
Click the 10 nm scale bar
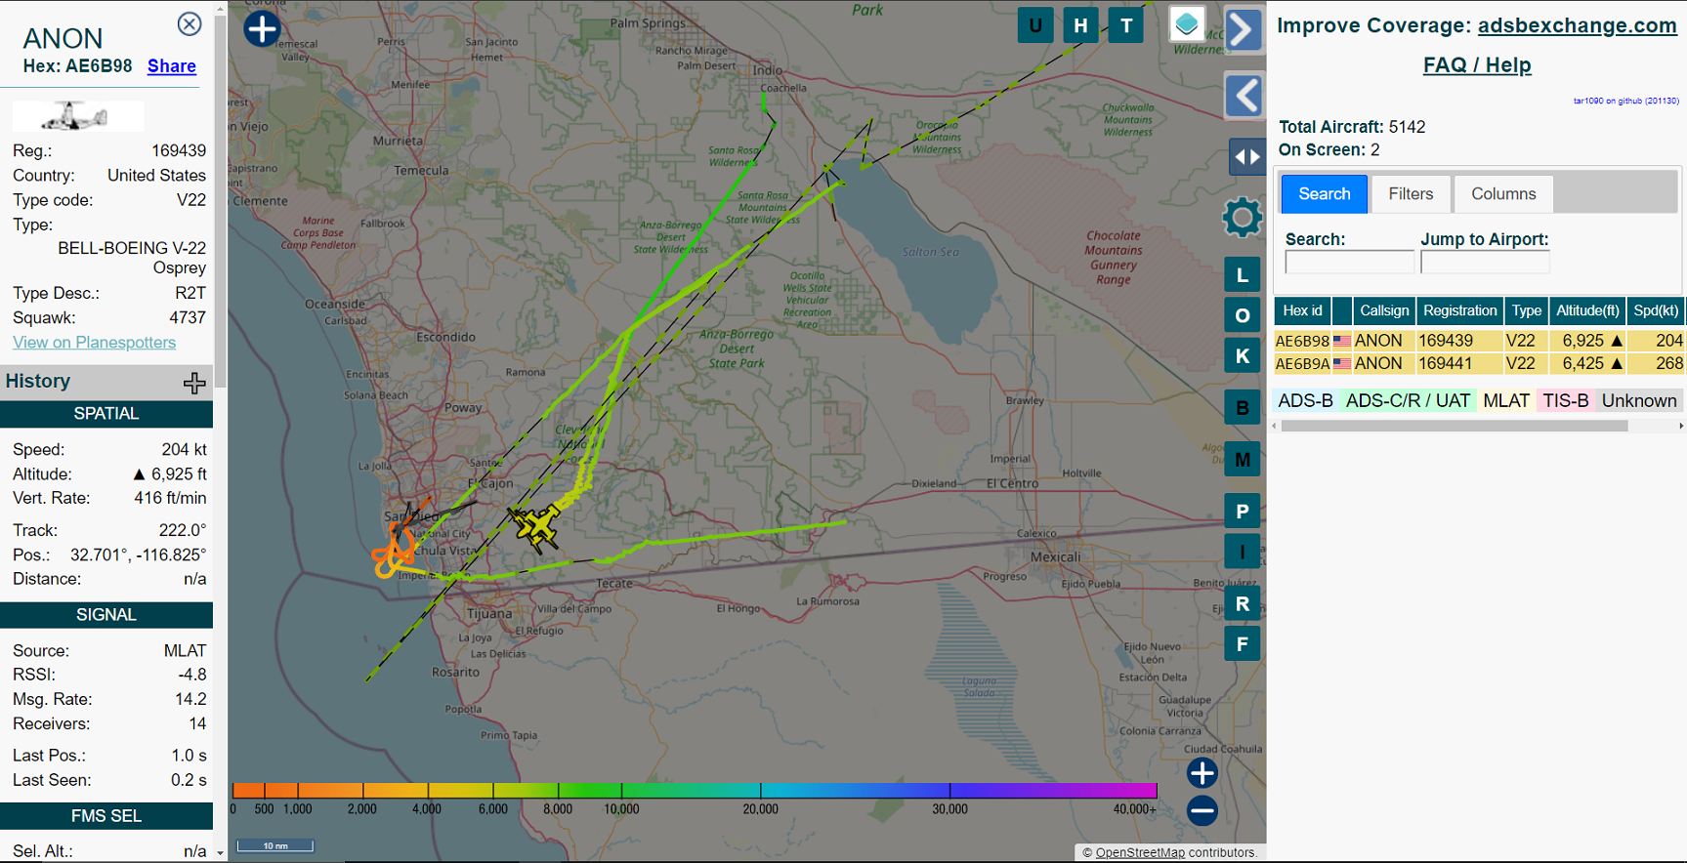click(274, 845)
